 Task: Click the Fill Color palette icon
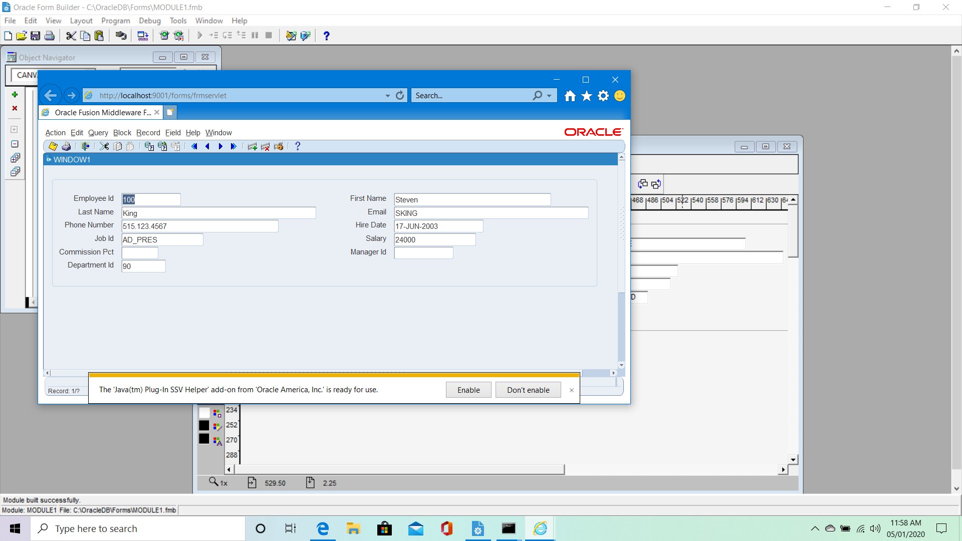tap(217, 413)
